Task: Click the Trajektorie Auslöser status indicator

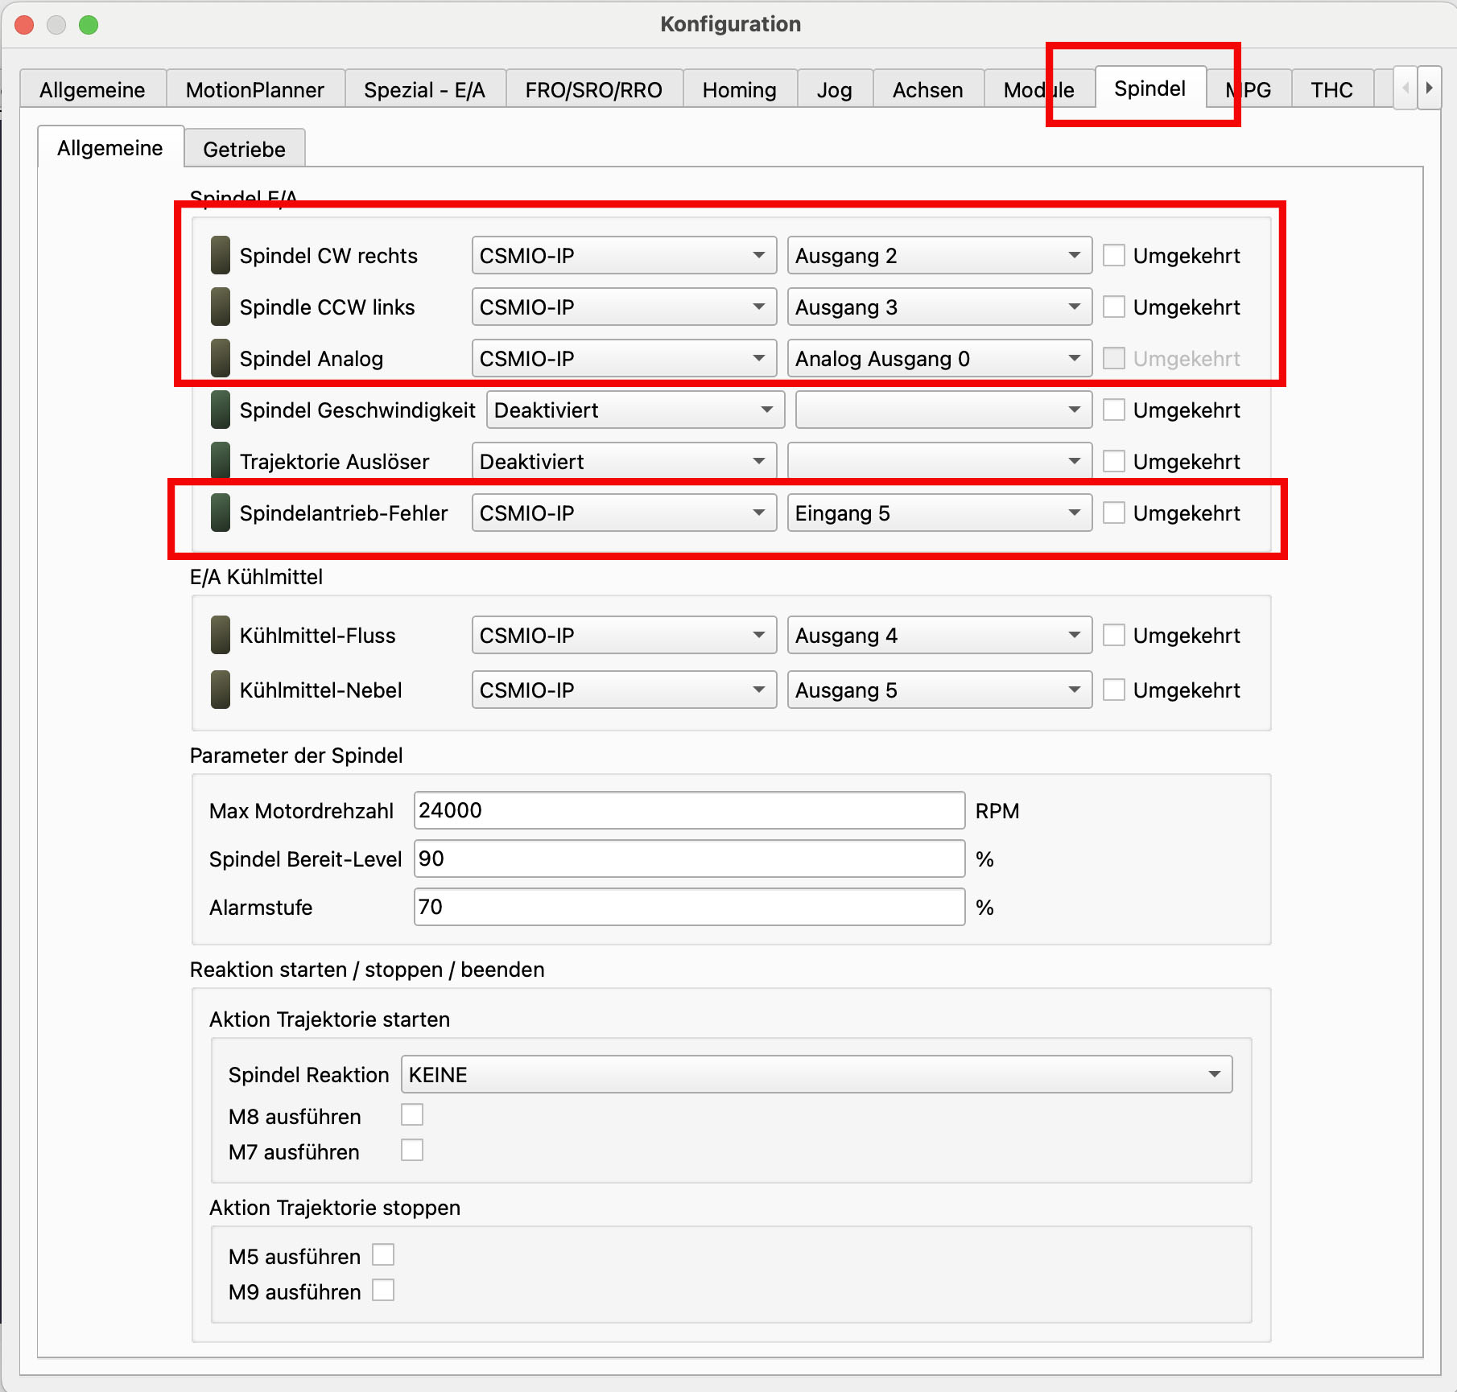Action: [x=220, y=462]
